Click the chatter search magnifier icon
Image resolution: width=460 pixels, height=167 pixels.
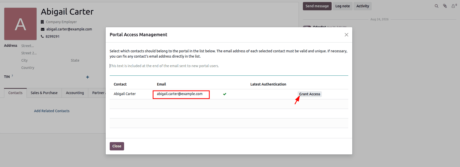[437, 6]
